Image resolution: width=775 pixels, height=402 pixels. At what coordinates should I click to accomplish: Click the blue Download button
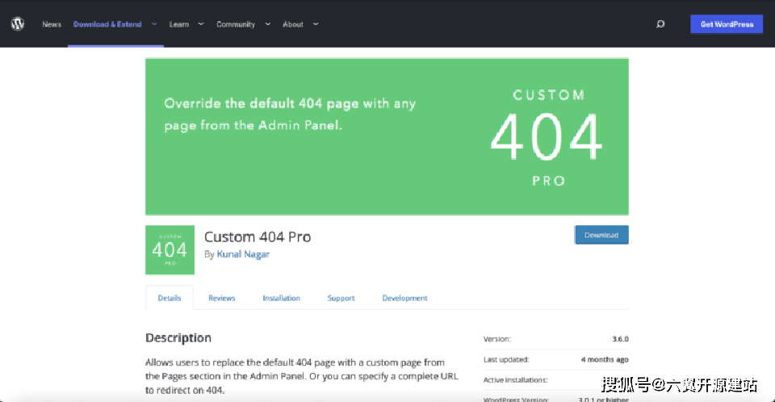(x=601, y=235)
